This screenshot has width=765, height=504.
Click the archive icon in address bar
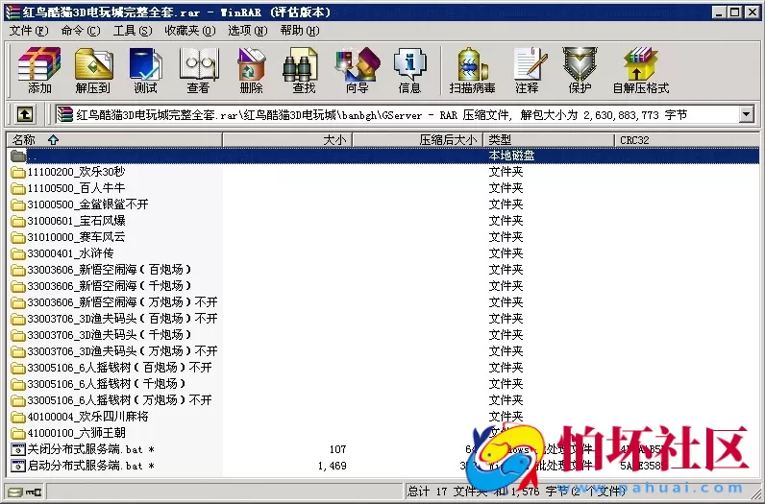tap(65, 114)
